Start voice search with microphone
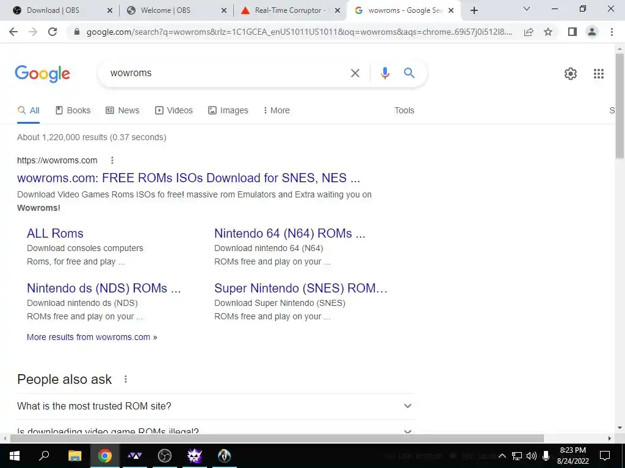 [x=385, y=73]
